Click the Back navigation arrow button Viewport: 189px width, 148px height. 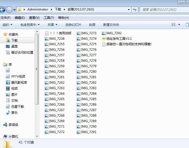coord(2,10)
